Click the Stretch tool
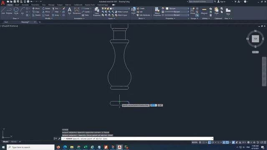Screen dimensions: 267x150 click(x=36, y=15)
